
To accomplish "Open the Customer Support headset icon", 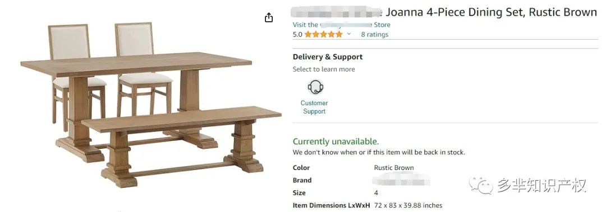I will tap(315, 87).
